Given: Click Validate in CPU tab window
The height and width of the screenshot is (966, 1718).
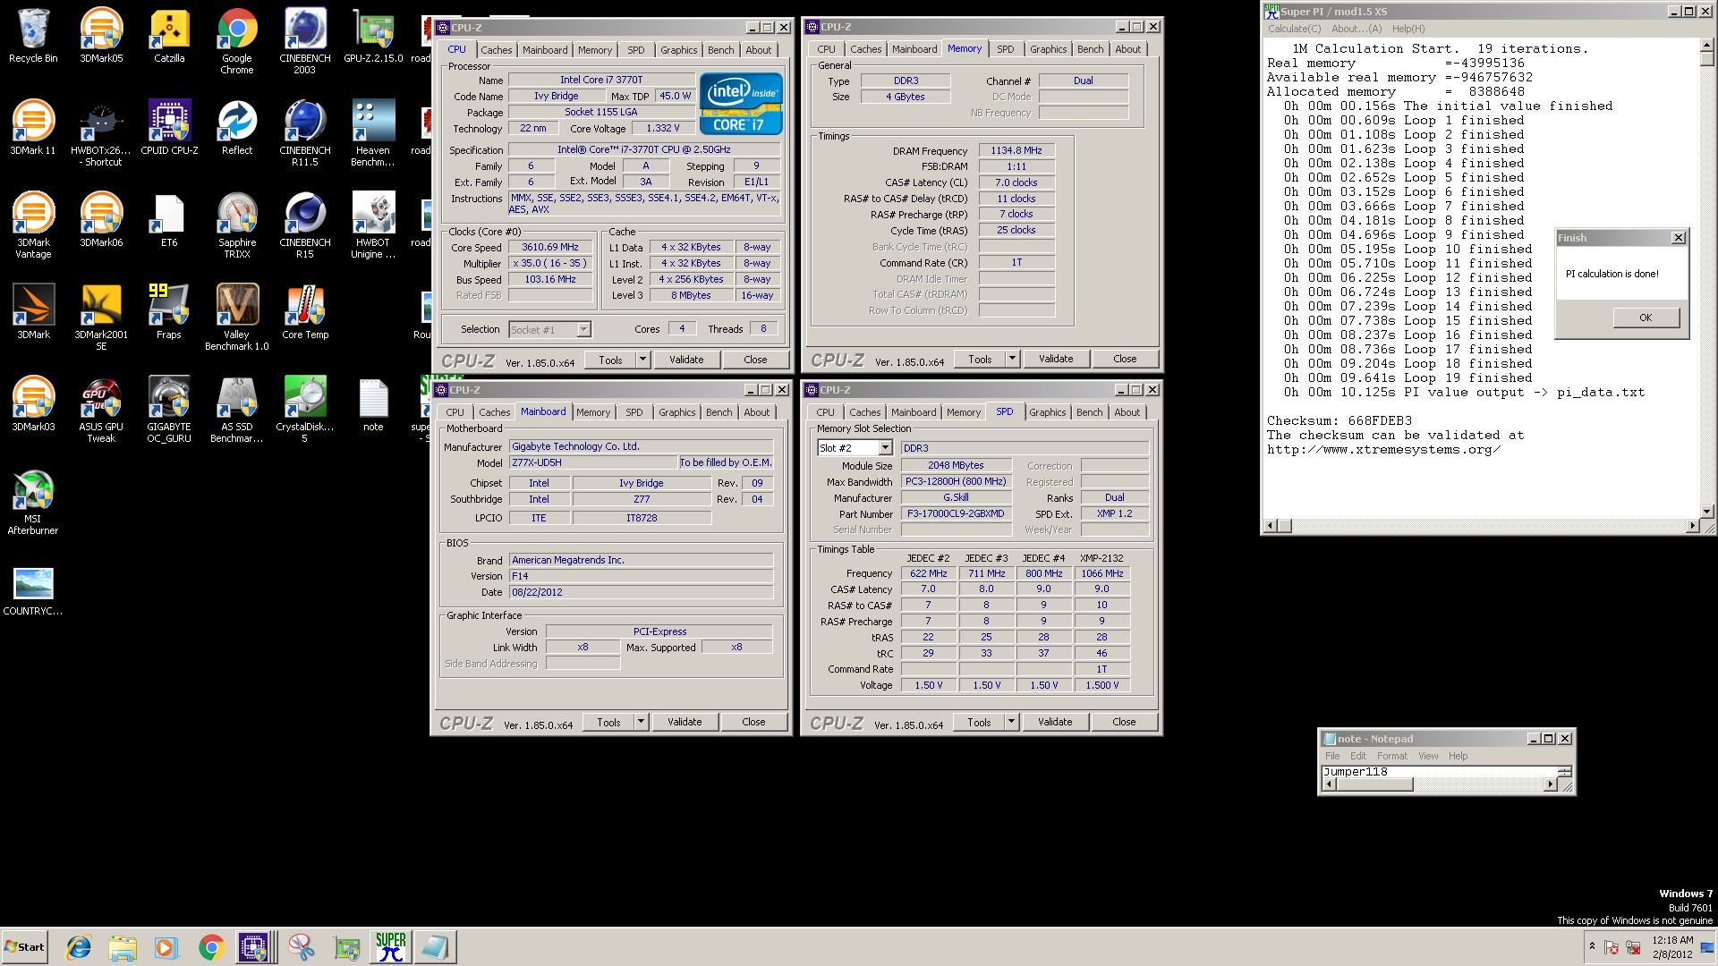Looking at the screenshot, I should click(686, 360).
